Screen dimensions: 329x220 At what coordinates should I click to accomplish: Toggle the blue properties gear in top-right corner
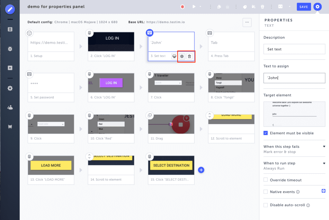coord(317,7)
